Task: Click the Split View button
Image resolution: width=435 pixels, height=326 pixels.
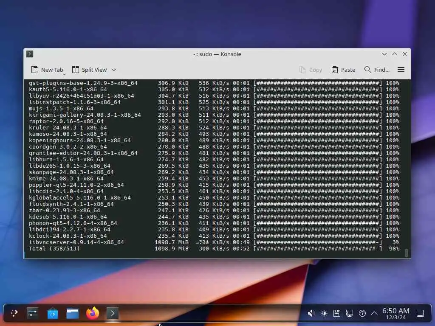Action: tap(89, 70)
